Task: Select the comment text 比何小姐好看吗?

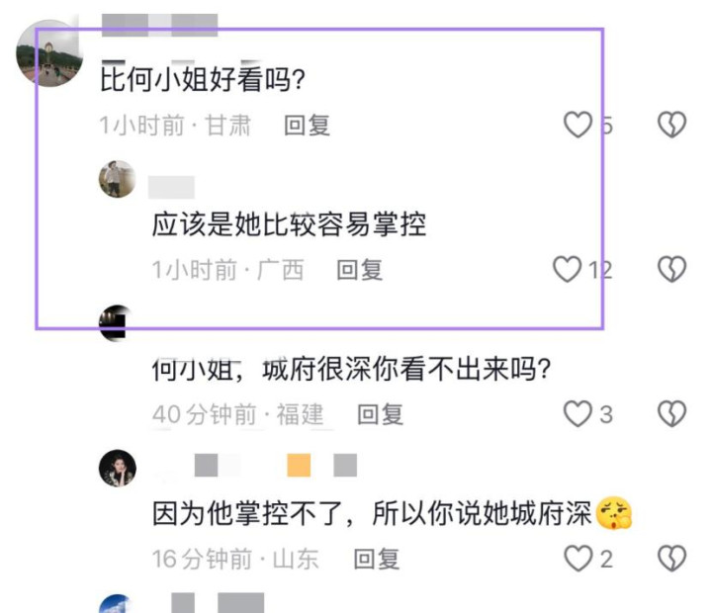Action: click(203, 79)
